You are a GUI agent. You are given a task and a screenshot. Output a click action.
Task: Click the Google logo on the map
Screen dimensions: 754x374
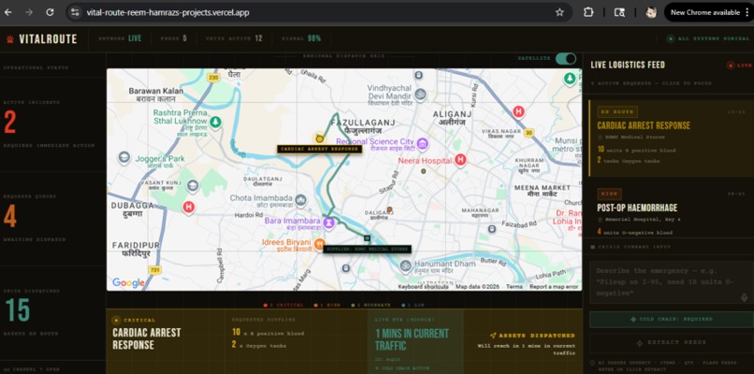pos(128,282)
